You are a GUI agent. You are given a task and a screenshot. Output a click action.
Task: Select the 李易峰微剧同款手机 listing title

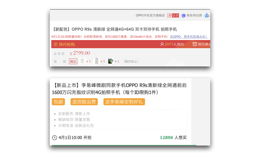119,89
